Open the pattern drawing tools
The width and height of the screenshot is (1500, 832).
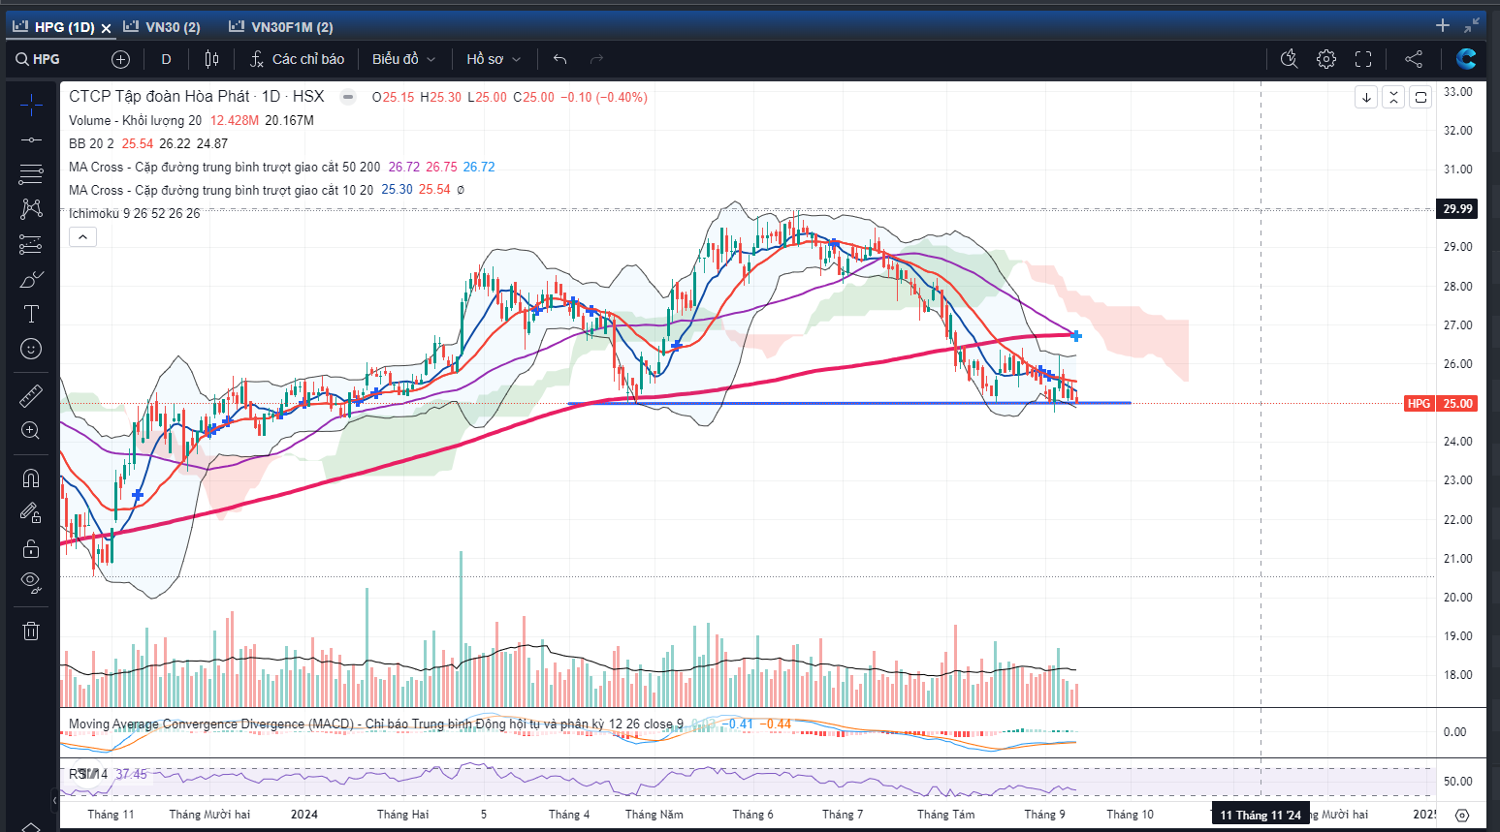coord(31,209)
